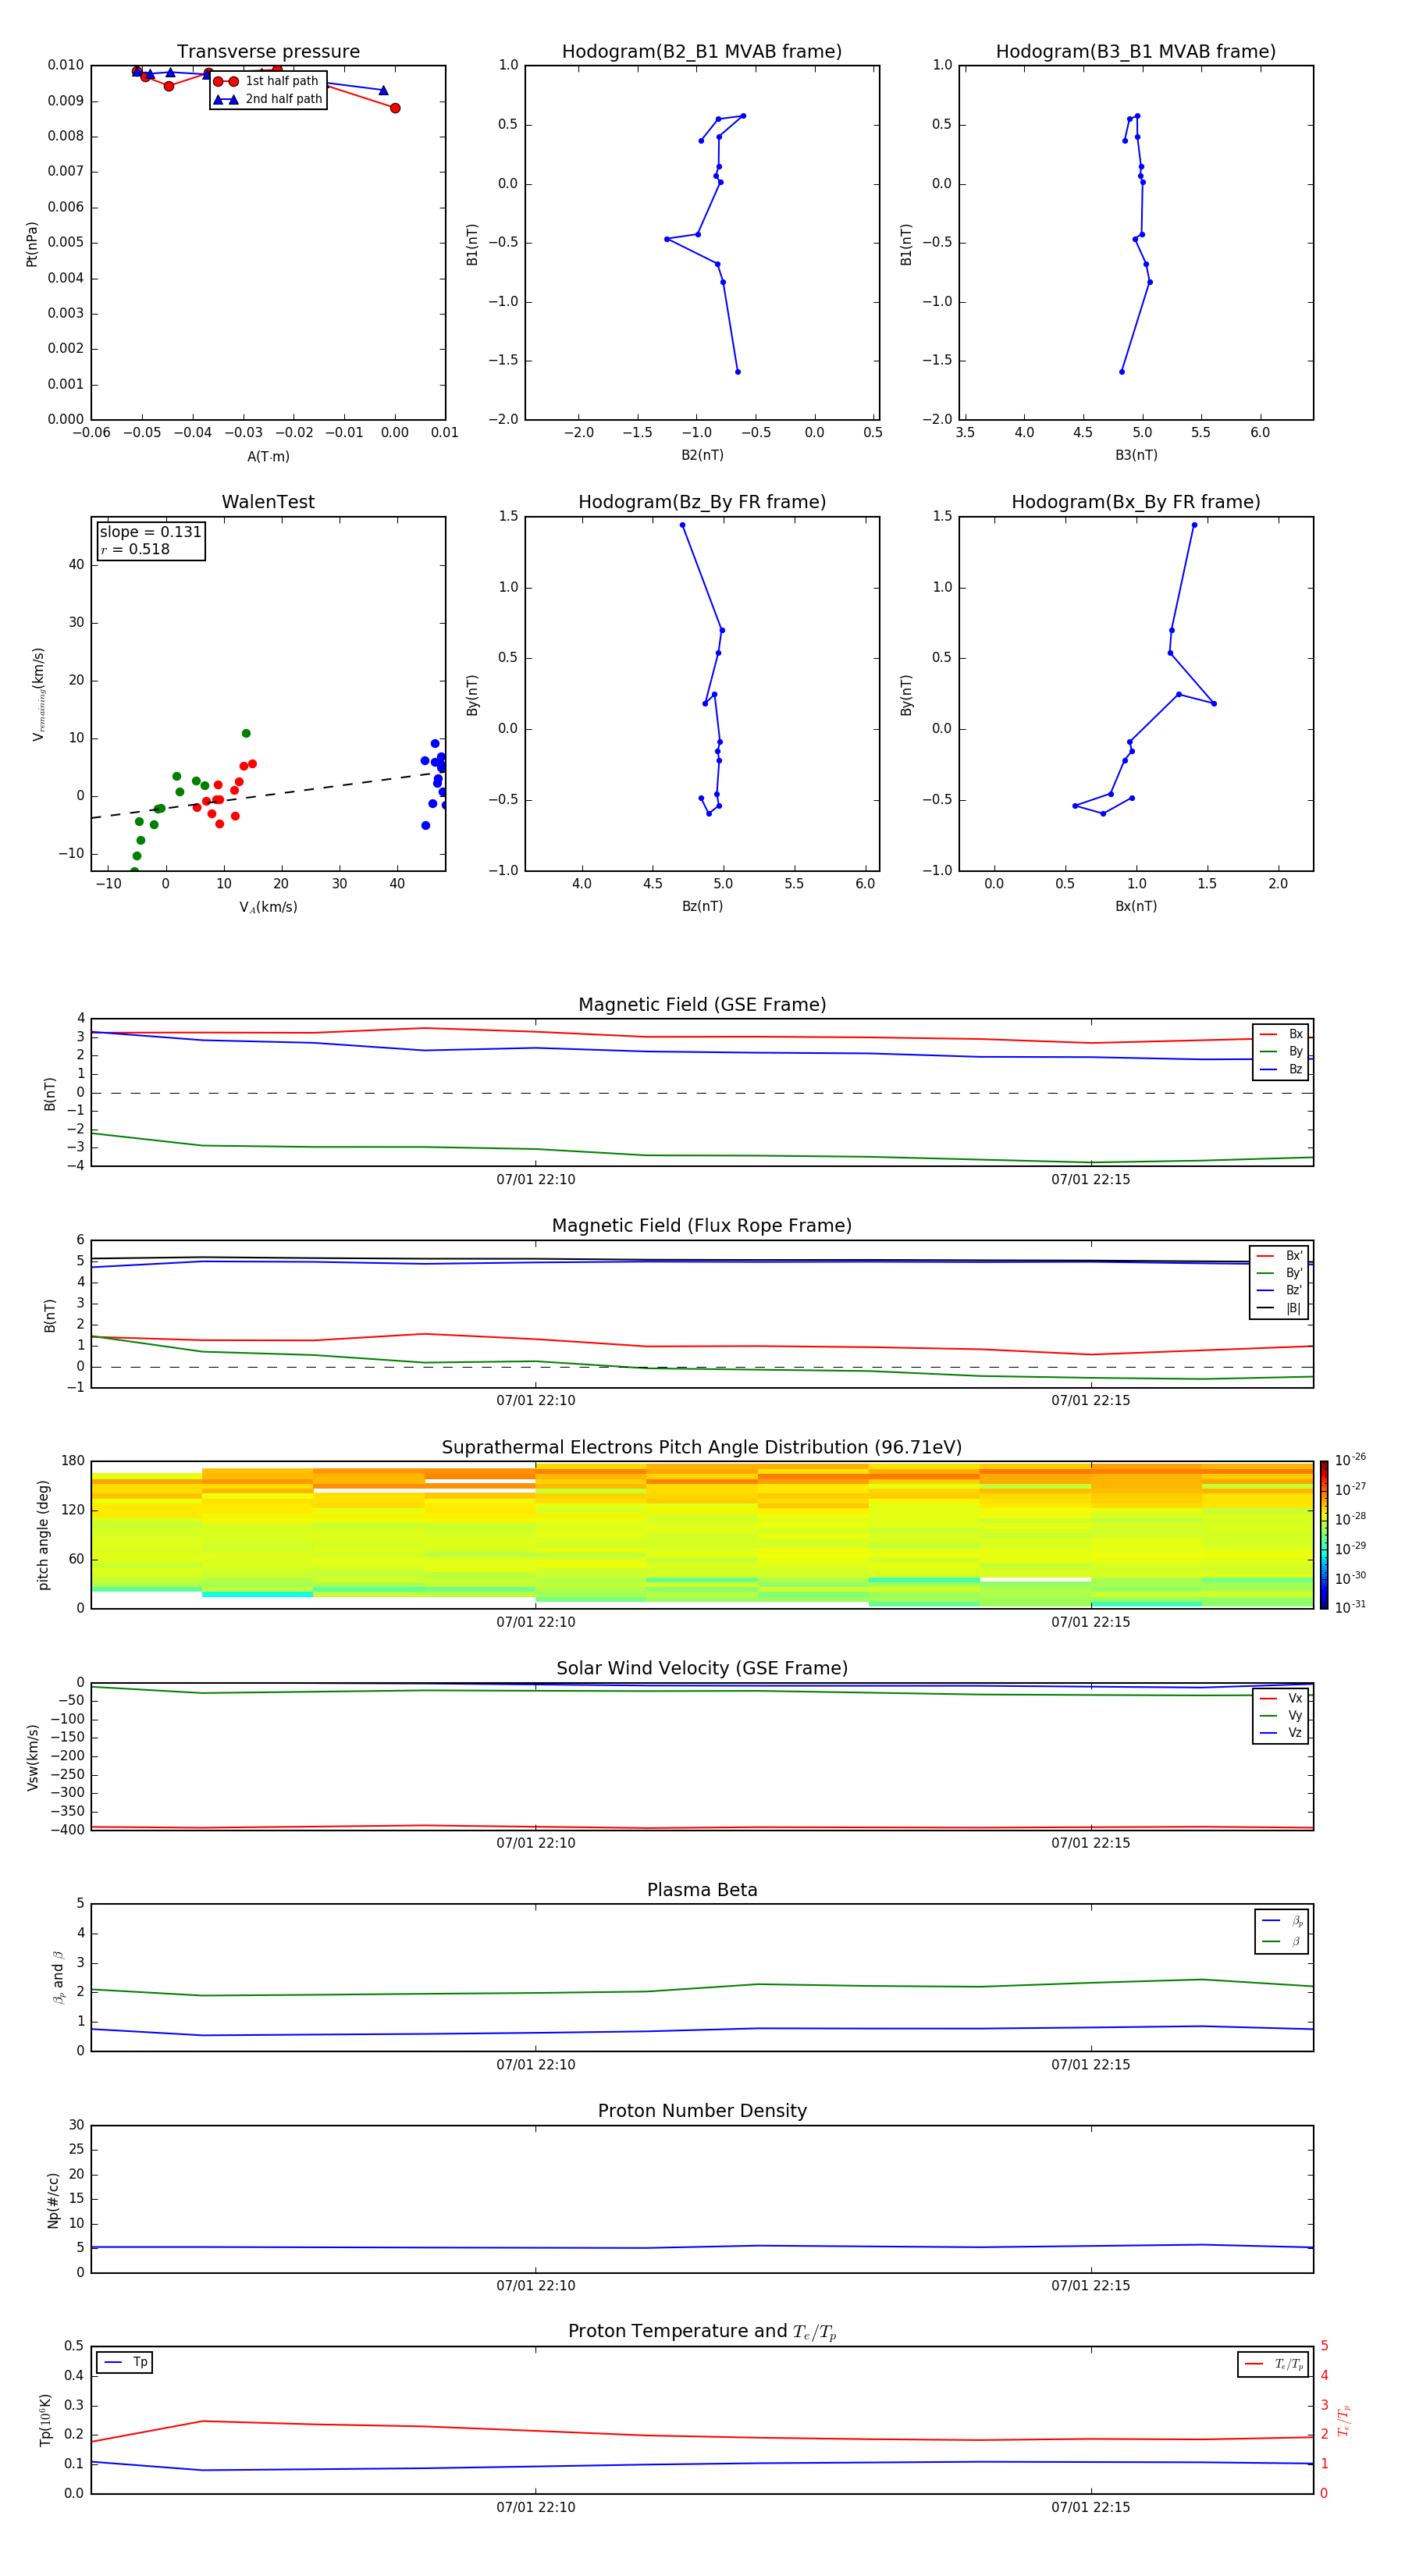Click the Tp legend entry

click(126, 2362)
